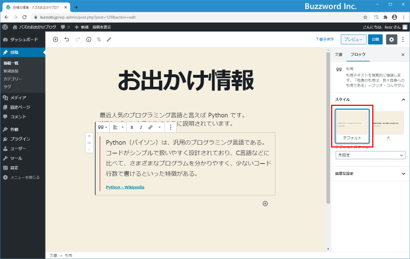
Task: Open the default style 未設定 dropdown
Action: pyautogui.click(x=370, y=155)
